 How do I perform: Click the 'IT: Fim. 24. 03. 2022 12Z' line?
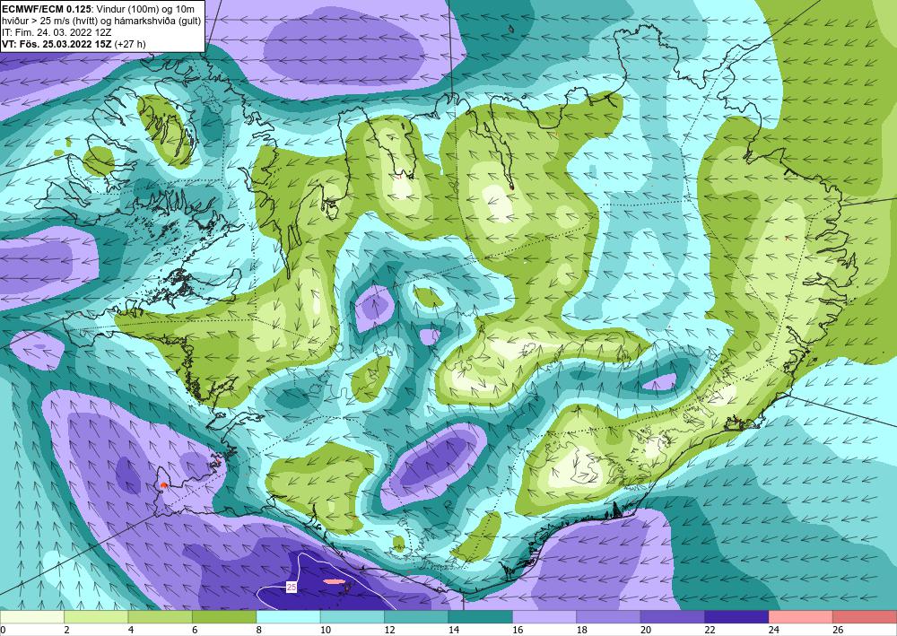click(x=57, y=32)
